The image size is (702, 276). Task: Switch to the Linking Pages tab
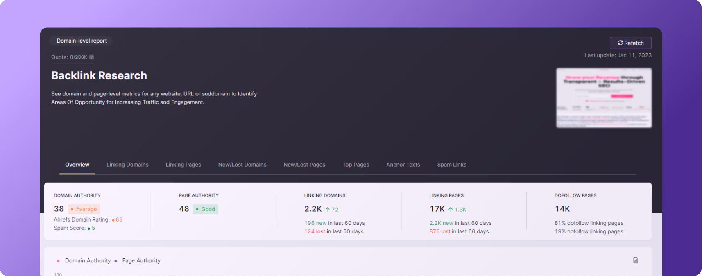pyautogui.click(x=183, y=165)
